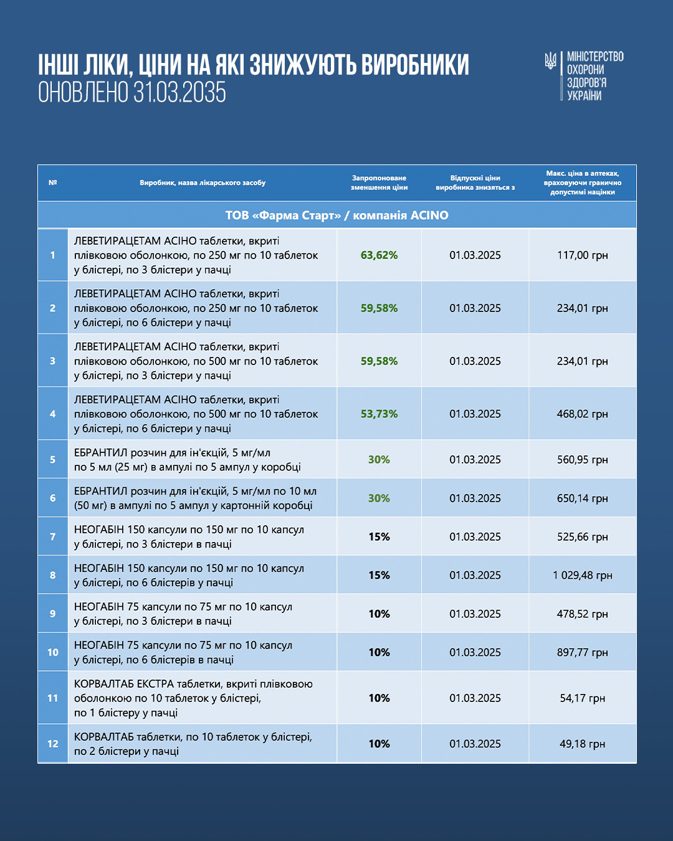Click the title "ІНШІ ЛІКИ, ЦІНИ НА ЯКІ ЗНИЖУЮТЬ ВИРОБНИКИ"
The image size is (673, 841).
(x=254, y=65)
